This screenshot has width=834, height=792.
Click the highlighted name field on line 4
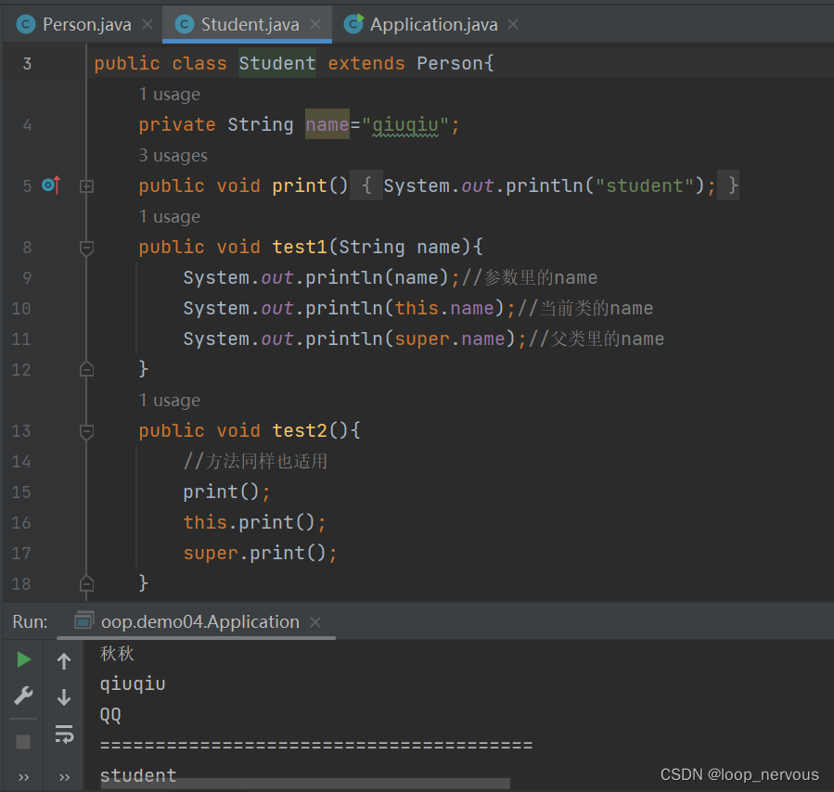327,124
